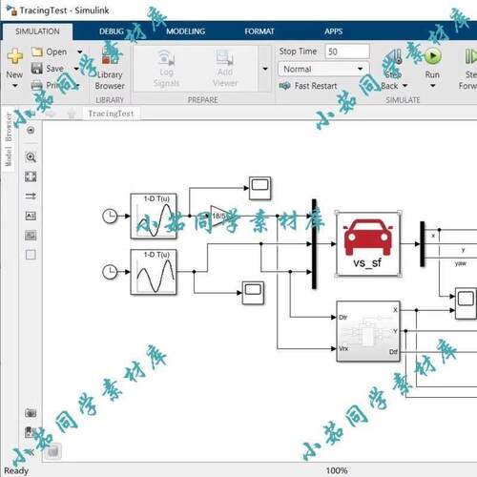Click the Fit to View palette icon
The width and height of the screenshot is (477, 477).
pos(31,176)
